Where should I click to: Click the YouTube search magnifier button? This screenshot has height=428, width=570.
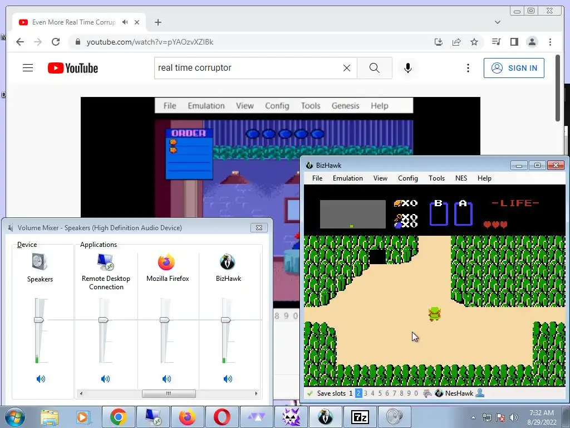(375, 68)
